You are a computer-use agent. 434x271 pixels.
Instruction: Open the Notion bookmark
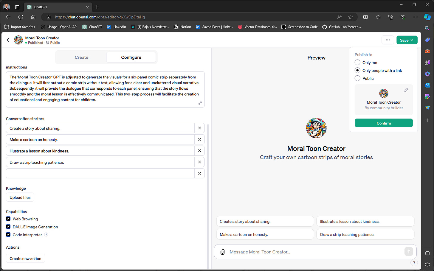click(182, 27)
